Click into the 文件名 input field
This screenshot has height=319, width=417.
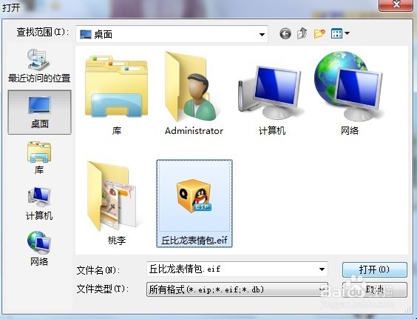(x=232, y=269)
